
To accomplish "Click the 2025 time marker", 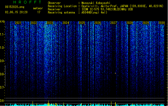I will [82, 23].
